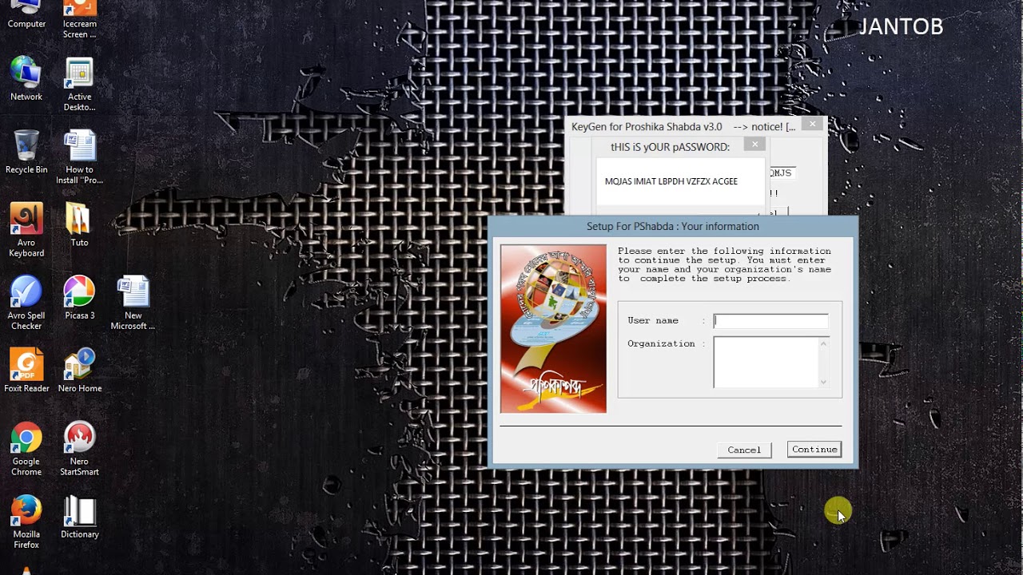This screenshot has width=1023, height=575.
Task: Open the Dictionary shortcut
Action: coord(79,517)
